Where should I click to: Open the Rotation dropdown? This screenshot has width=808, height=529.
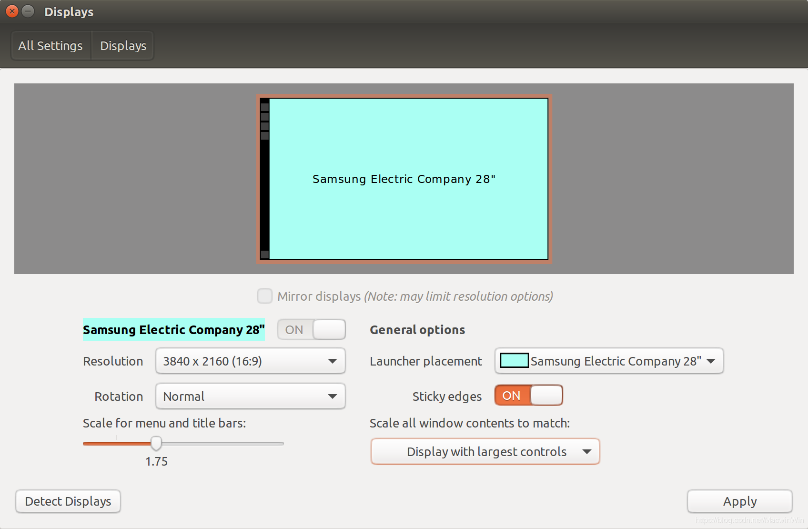click(250, 396)
